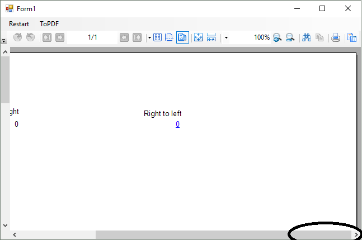Go to first page toolbar button

(137, 37)
